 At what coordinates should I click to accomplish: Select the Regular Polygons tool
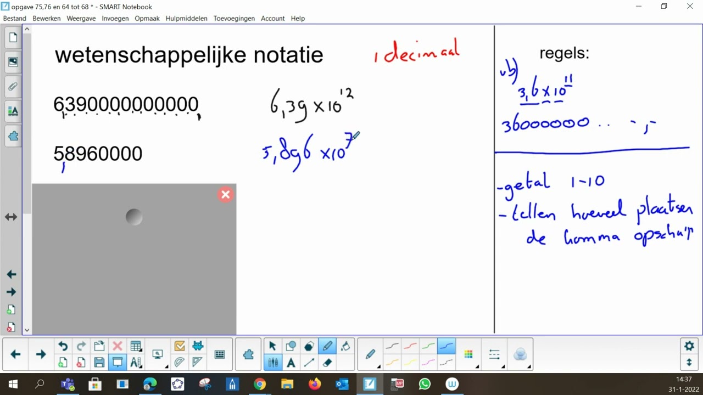(309, 346)
